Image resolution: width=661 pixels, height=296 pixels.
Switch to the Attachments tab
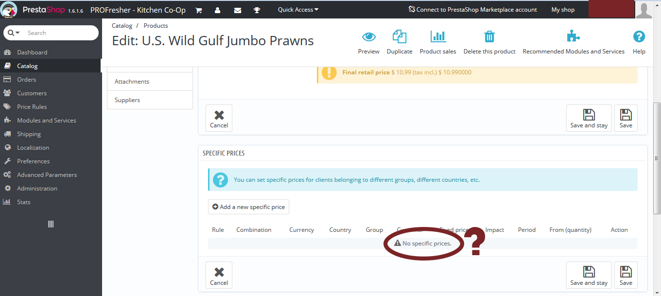[x=150, y=82]
